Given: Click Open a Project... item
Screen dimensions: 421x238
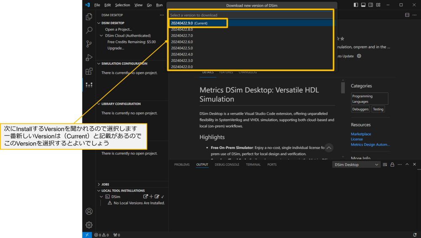Looking at the screenshot, I should coord(118,29).
